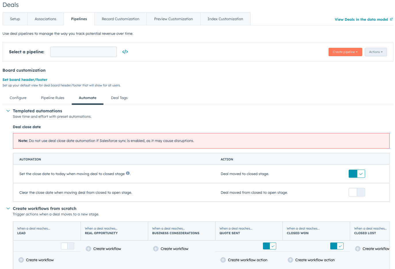395x269 pixels.
Task: Turn off the Quote Sent workflow toggle
Action: point(269,246)
